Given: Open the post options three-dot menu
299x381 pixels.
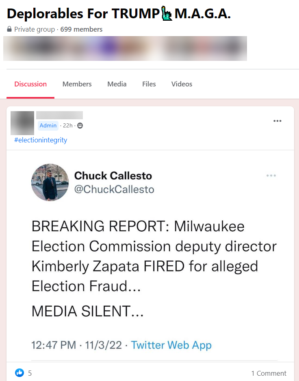Looking at the screenshot, I should pos(277,121).
